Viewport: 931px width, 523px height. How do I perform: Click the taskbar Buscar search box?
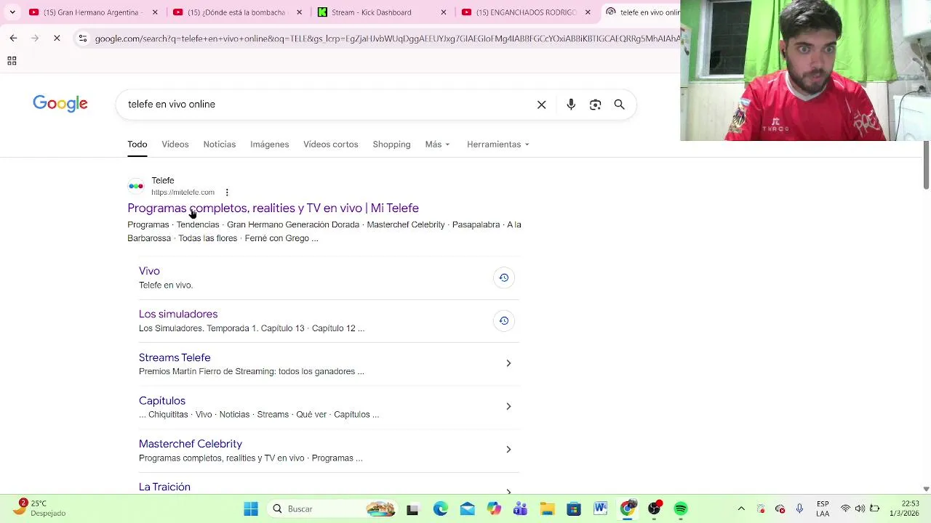332,509
